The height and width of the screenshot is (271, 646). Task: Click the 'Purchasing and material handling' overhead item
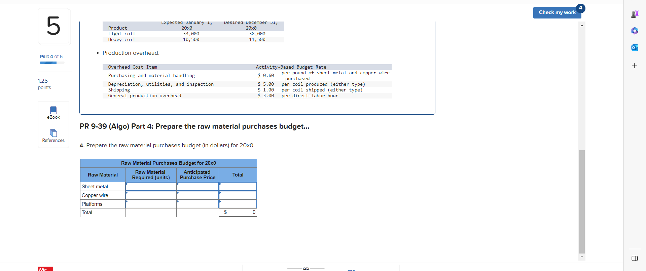(151, 76)
